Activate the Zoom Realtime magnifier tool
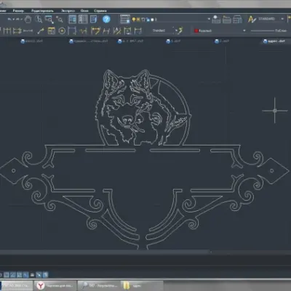291x291 pixels. (39, 19)
